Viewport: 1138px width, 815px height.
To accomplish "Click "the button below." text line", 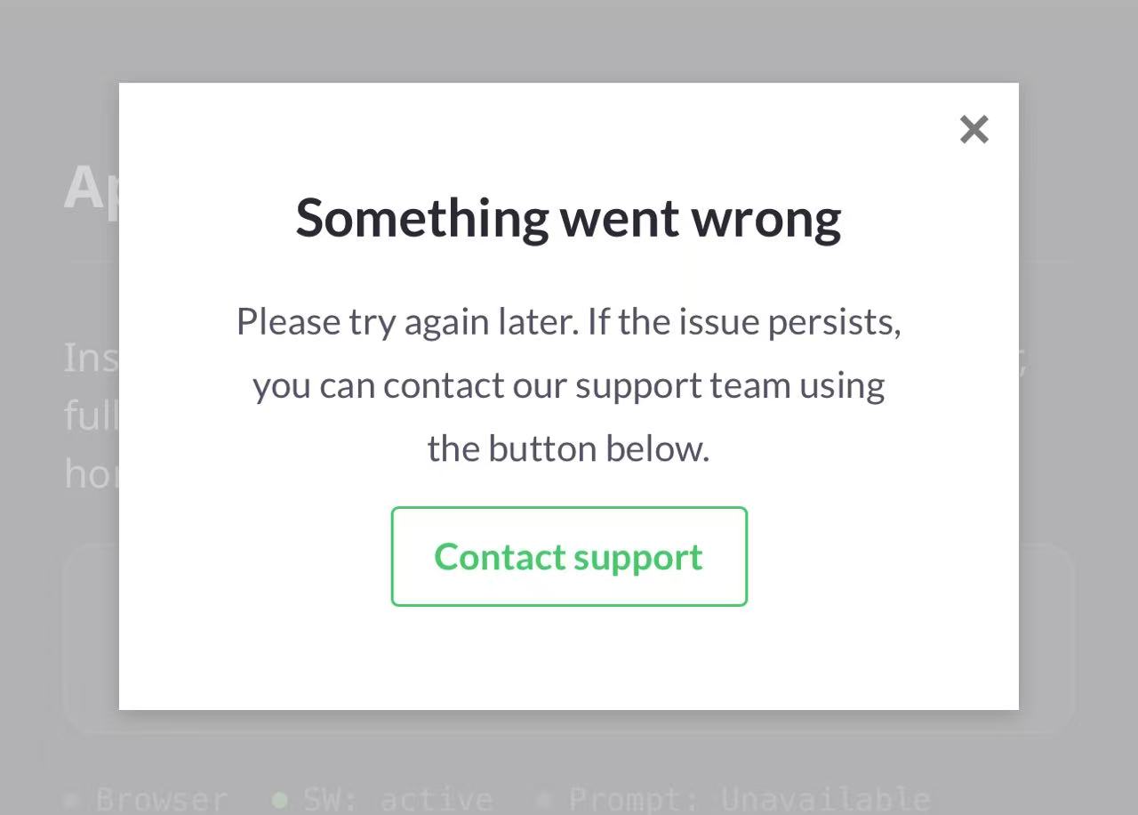I will pyautogui.click(x=568, y=448).
